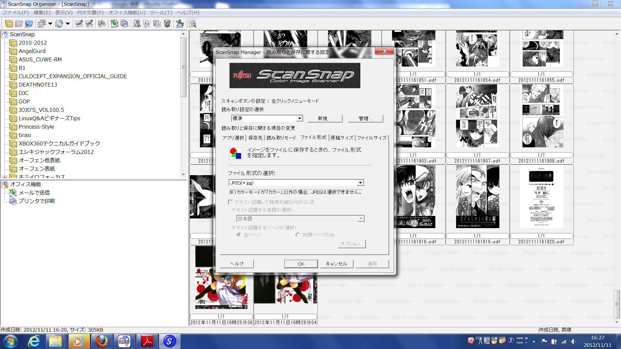Open the 標準 scan setting dropdown

(300, 118)
